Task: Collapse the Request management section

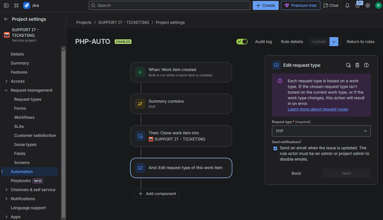Action: coord(7,90)
